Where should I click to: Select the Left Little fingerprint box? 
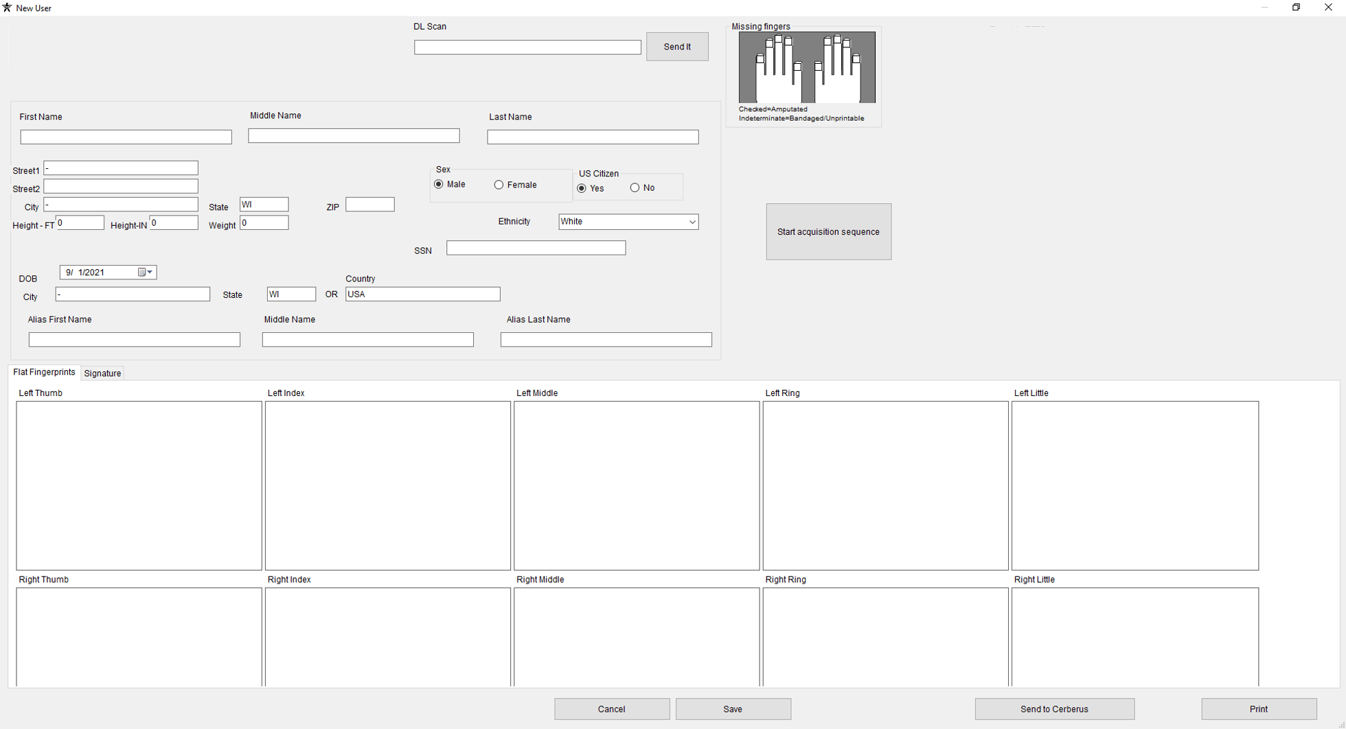[1135, 486]
